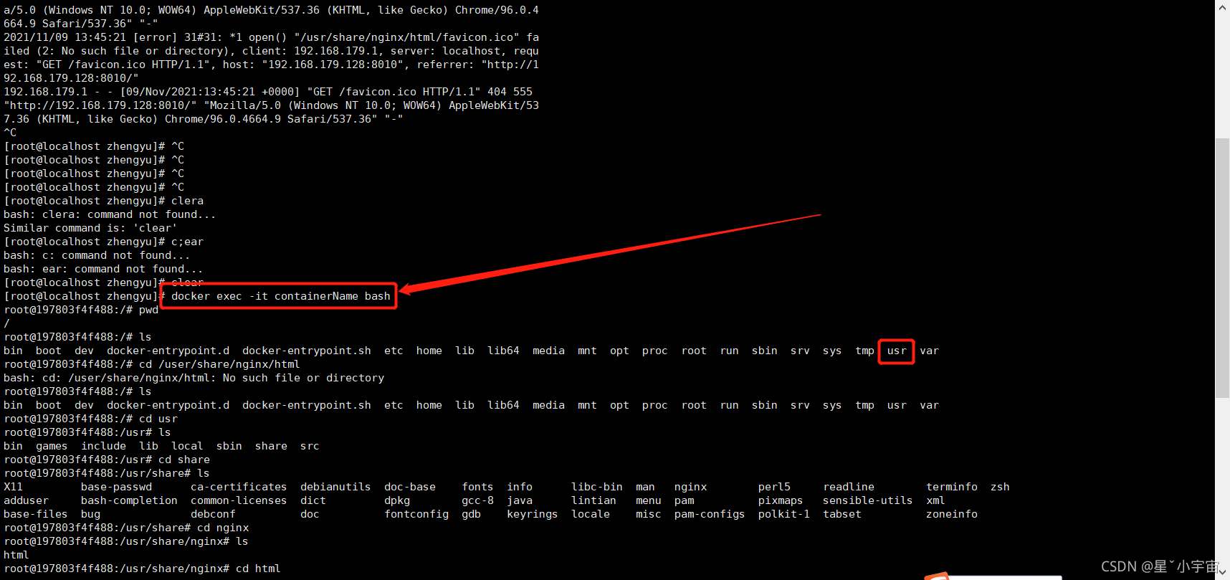This screenshot has height=580, width=1230.
Task: Click the 'docker exec -it containerName bash' command
Action: click(280, 296)
